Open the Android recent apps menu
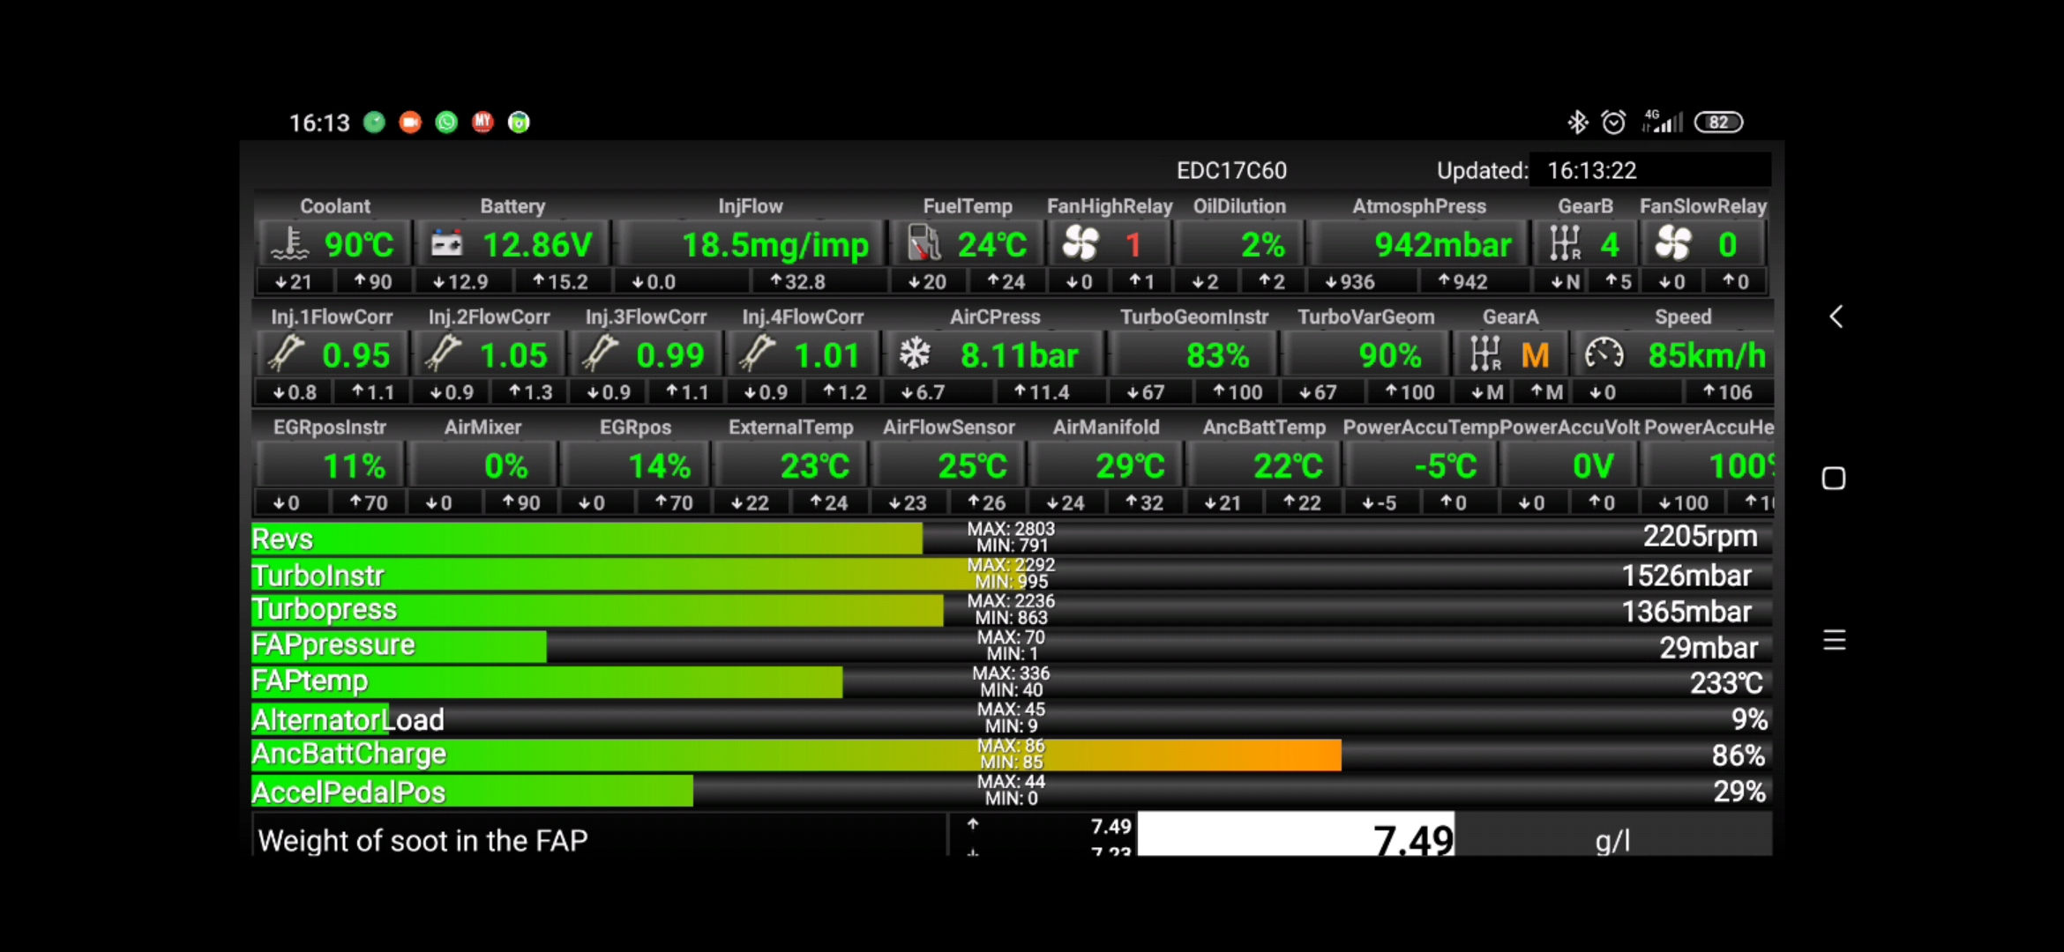This screenshot has height=952, width=2064. click(x=1835, y=640)
